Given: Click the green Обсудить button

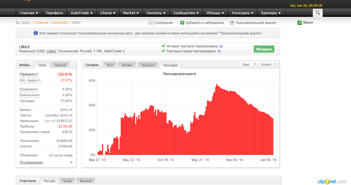Looking at the screenshot, I should (x=264, y=49).
